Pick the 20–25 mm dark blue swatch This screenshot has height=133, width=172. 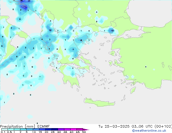pyautogui.click(x=48, y=129)
